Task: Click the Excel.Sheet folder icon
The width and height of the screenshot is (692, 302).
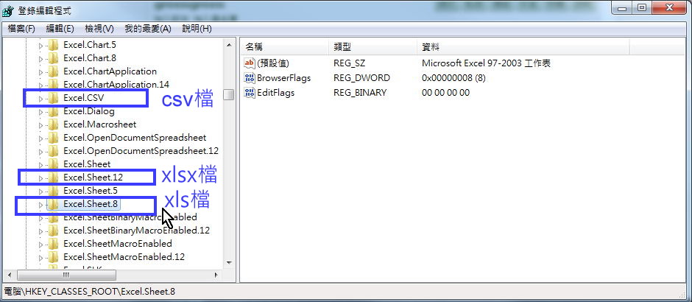Action: tap(53, 164)
